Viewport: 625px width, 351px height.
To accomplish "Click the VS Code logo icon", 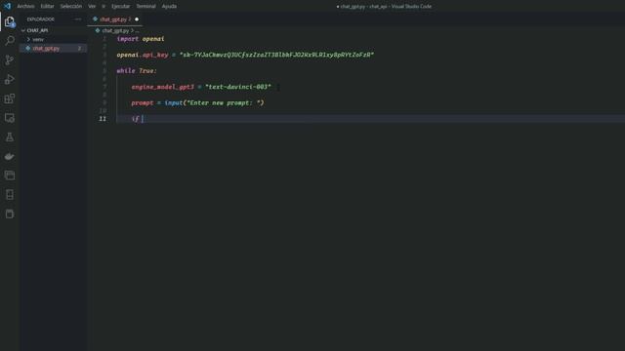I will pos(7,6).
